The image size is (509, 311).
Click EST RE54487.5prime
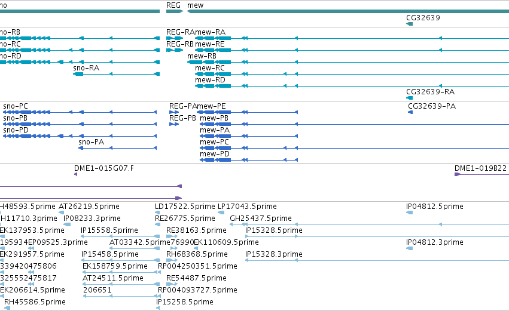(196, 279)
